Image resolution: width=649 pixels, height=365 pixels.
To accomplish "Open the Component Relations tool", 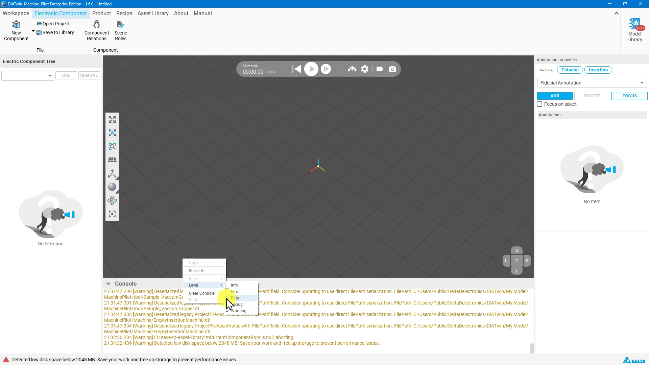I will 97,31.
